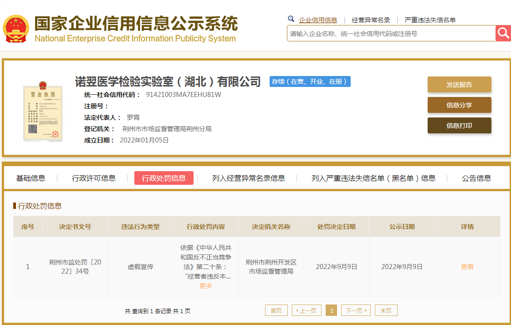Select the 严重违法失信名单 search category
The width and height of the screenshot is (511, 325).
[430, 20]
